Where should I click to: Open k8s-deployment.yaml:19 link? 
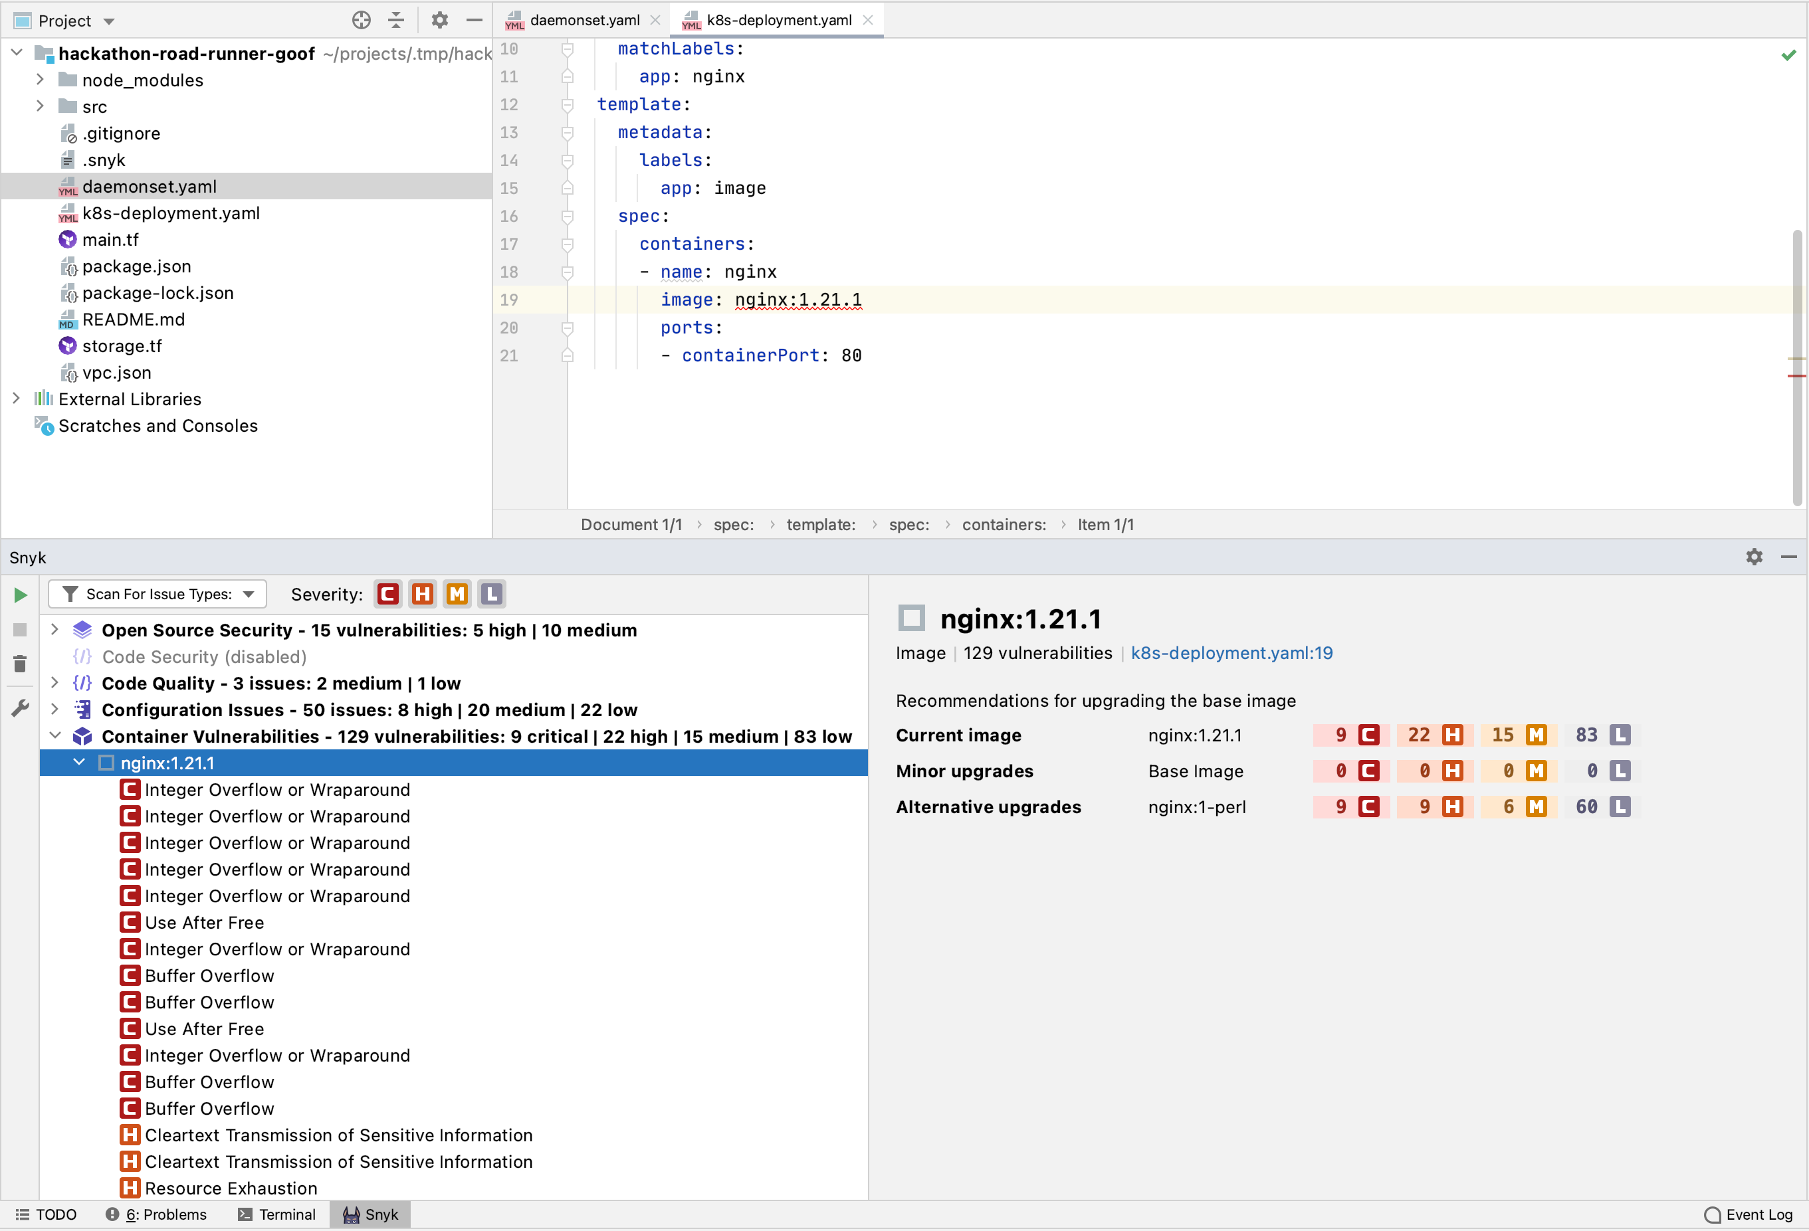pos(1231,653)
